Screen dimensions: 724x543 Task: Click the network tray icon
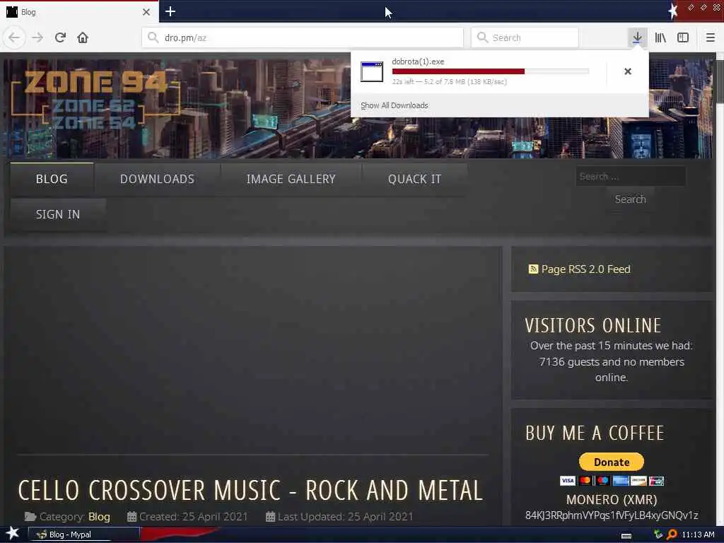(658, 535)
